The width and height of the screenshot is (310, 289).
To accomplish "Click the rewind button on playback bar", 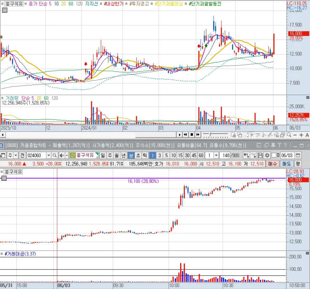I will (x=186, y=135).
